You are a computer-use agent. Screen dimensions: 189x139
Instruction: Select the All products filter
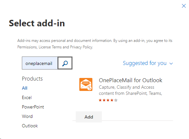(x=24, y=88)
